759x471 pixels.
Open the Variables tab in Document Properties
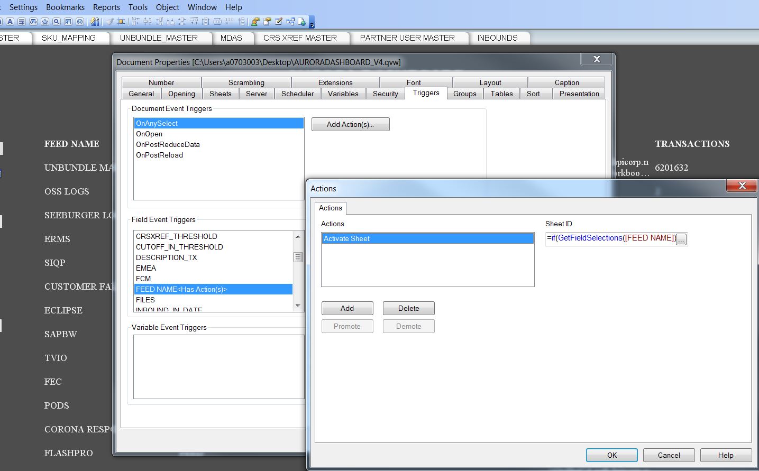pyautogui.click(x=343, y=94)
